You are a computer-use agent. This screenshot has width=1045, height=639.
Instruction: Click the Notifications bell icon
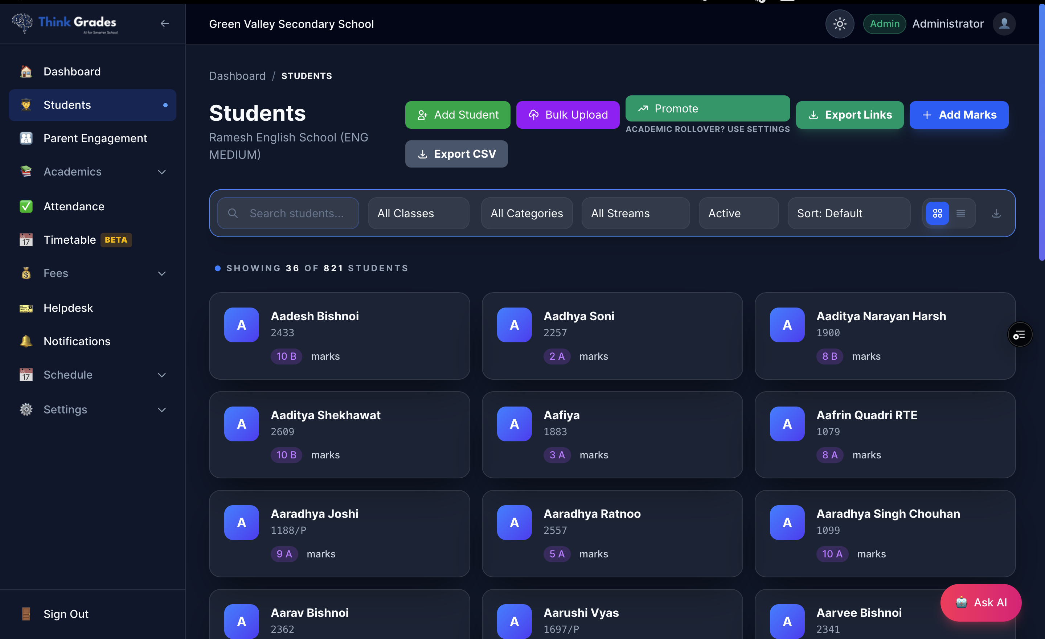coord(26,341)
